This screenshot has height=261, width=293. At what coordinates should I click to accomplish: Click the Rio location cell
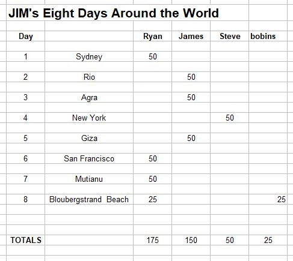click(89, 77)
